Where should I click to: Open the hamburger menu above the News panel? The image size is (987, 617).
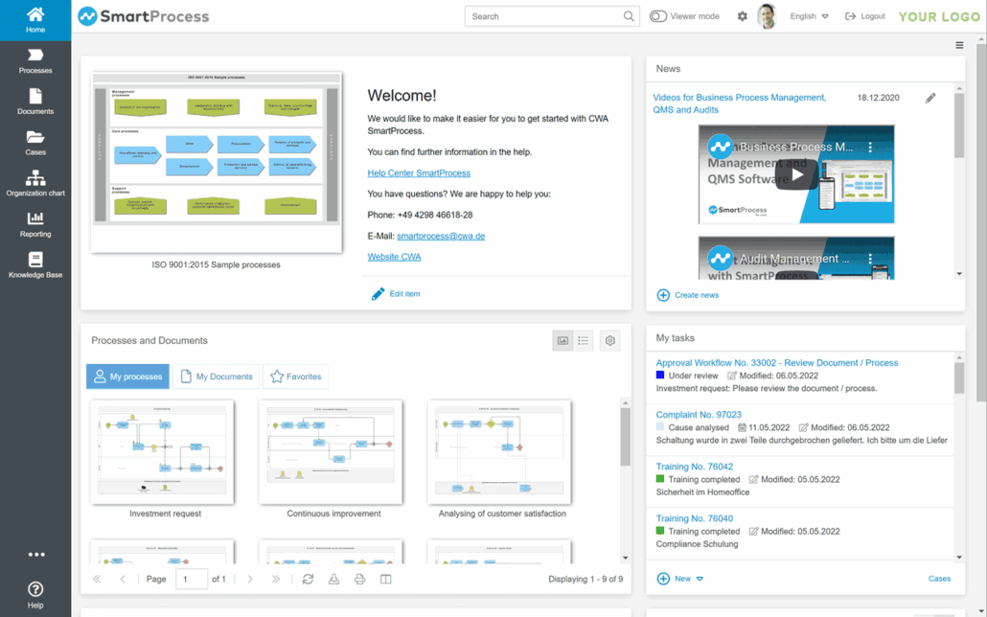point(959,44)
